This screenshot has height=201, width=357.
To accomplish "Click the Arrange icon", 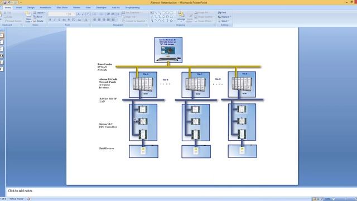I will pyautogui.click(x=181, y=16).
